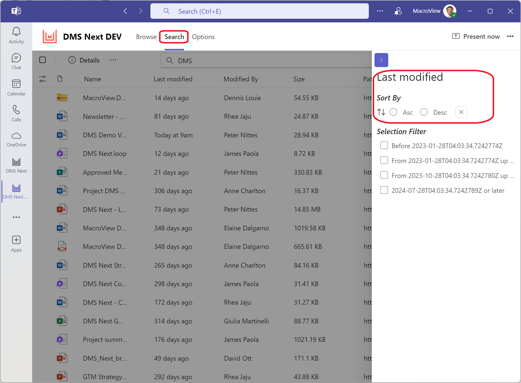Clear the sort selection
The width and height of the screenshot is (521, 383).
(461, 112)
